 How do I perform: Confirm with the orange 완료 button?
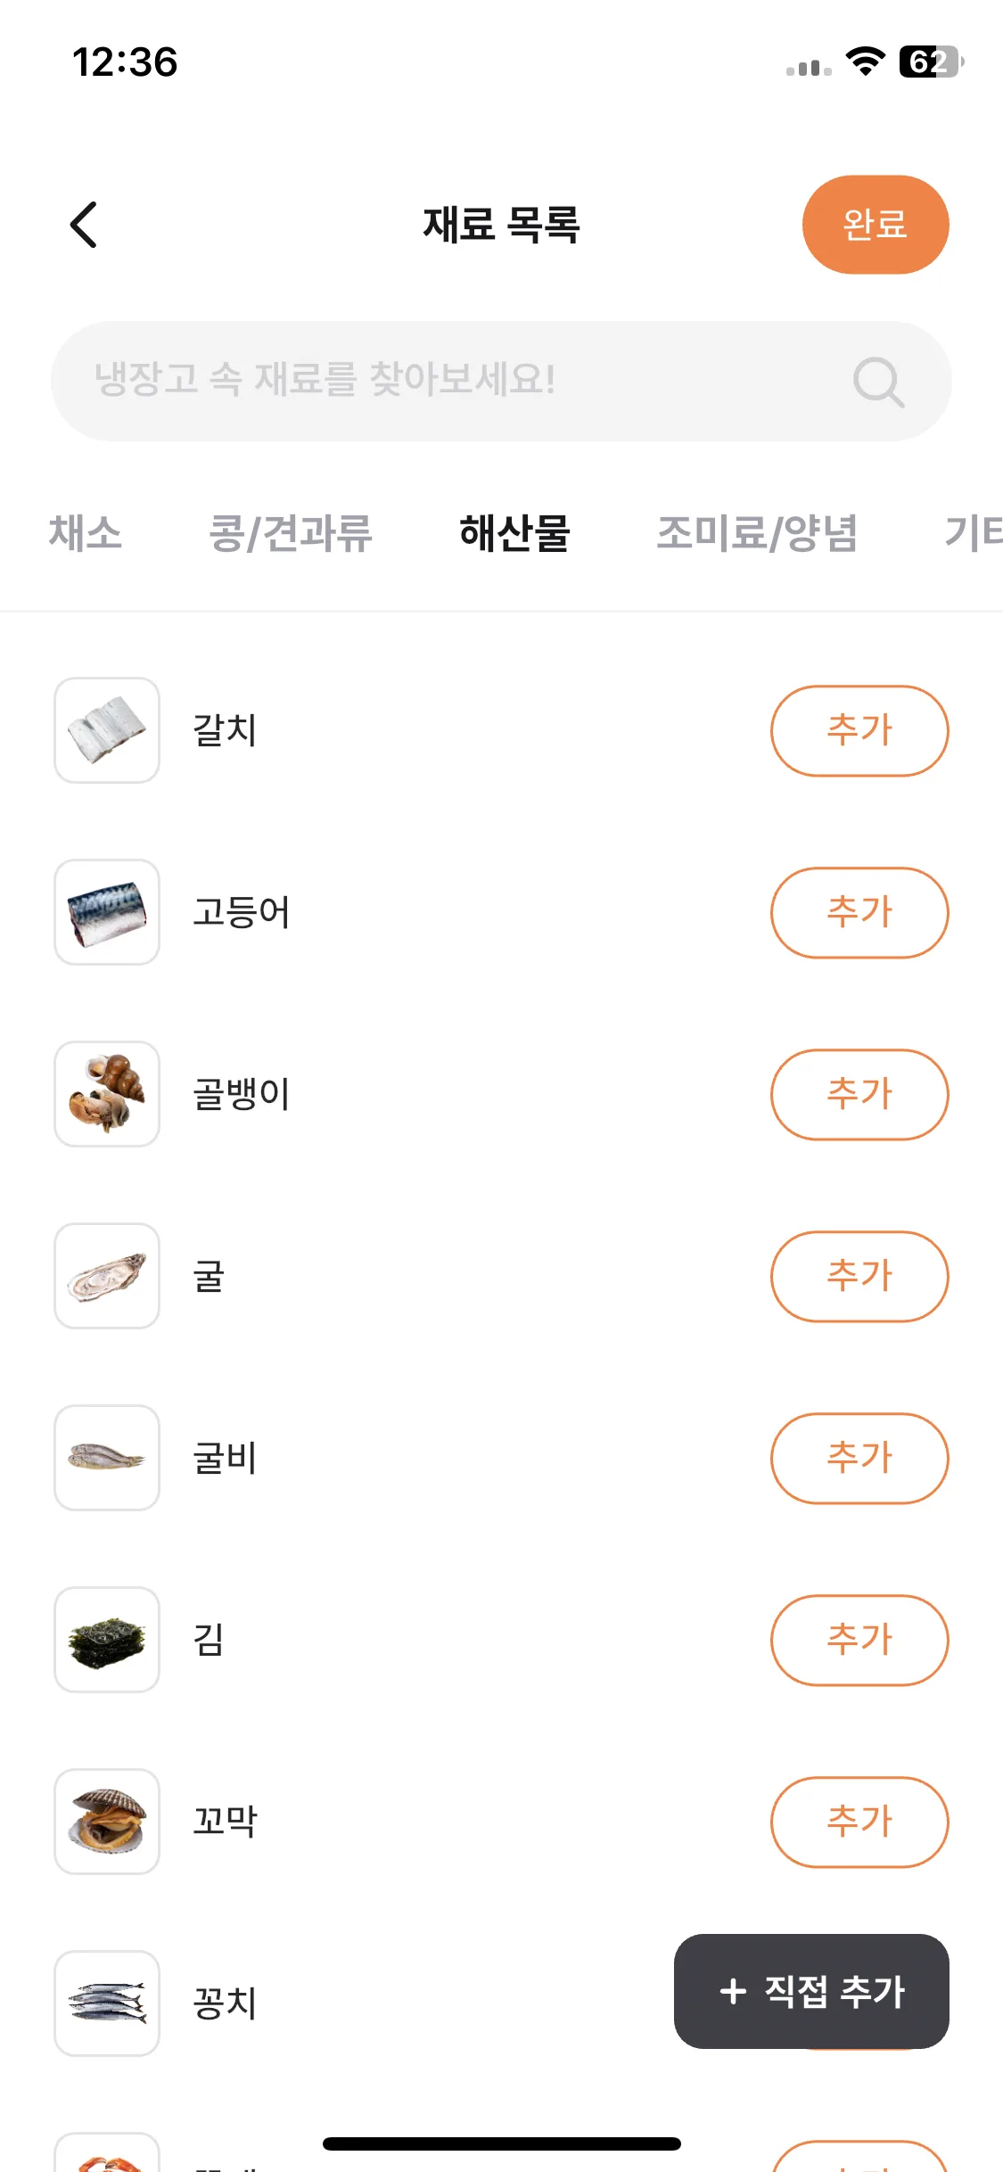[x=876, y=225]
